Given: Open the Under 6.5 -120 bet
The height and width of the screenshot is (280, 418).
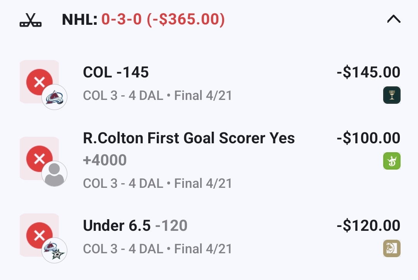Looking at the screenshot, I should [x=135, y=226].
